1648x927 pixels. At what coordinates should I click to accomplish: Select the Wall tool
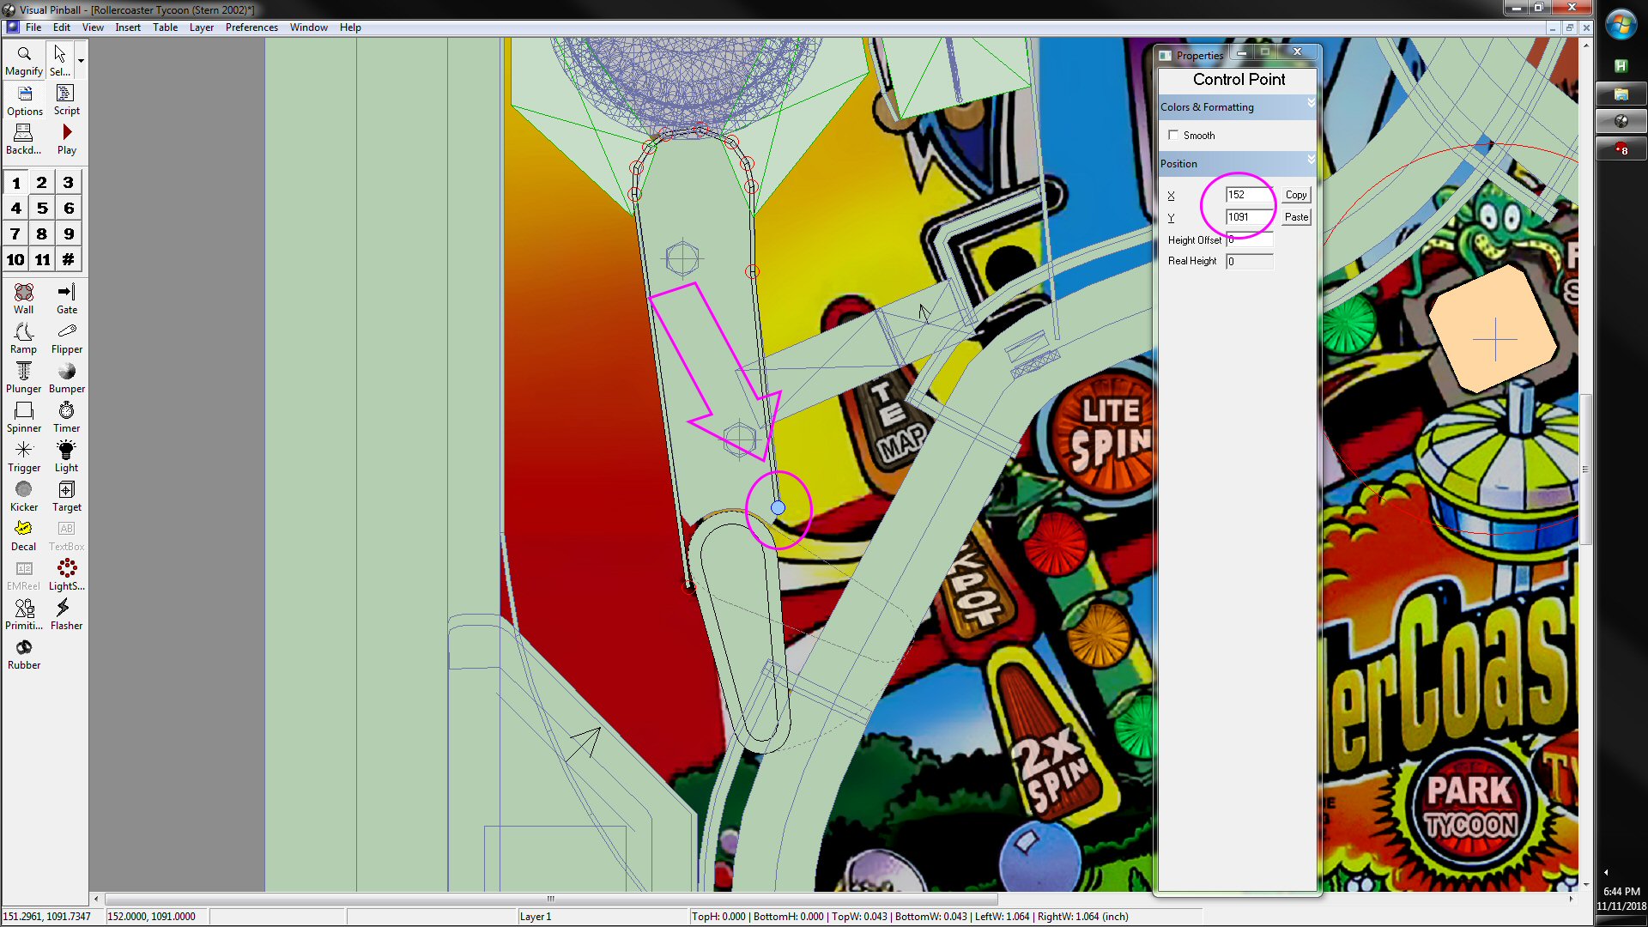click(23, 298)
